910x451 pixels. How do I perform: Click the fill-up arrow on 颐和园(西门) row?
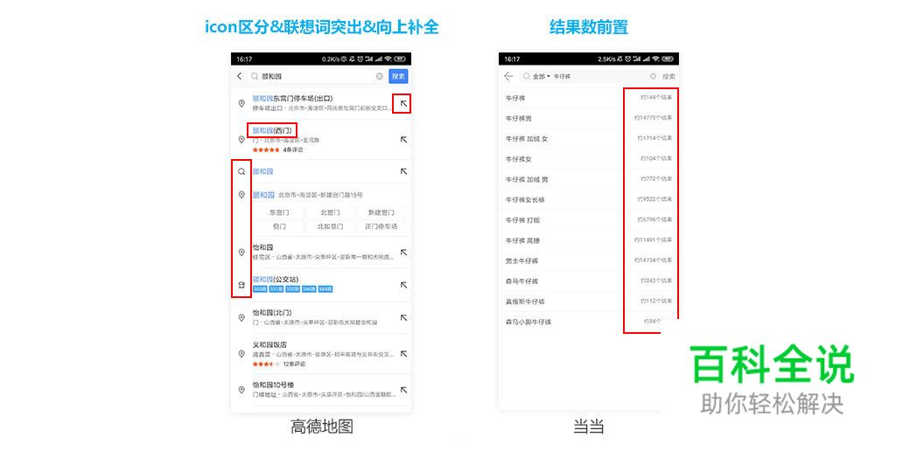pyautogui.click(x=404, y=139)
